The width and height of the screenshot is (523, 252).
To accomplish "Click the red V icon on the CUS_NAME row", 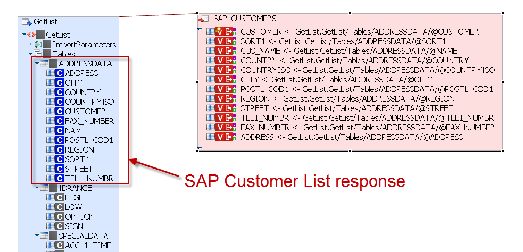I will point(219,51).
